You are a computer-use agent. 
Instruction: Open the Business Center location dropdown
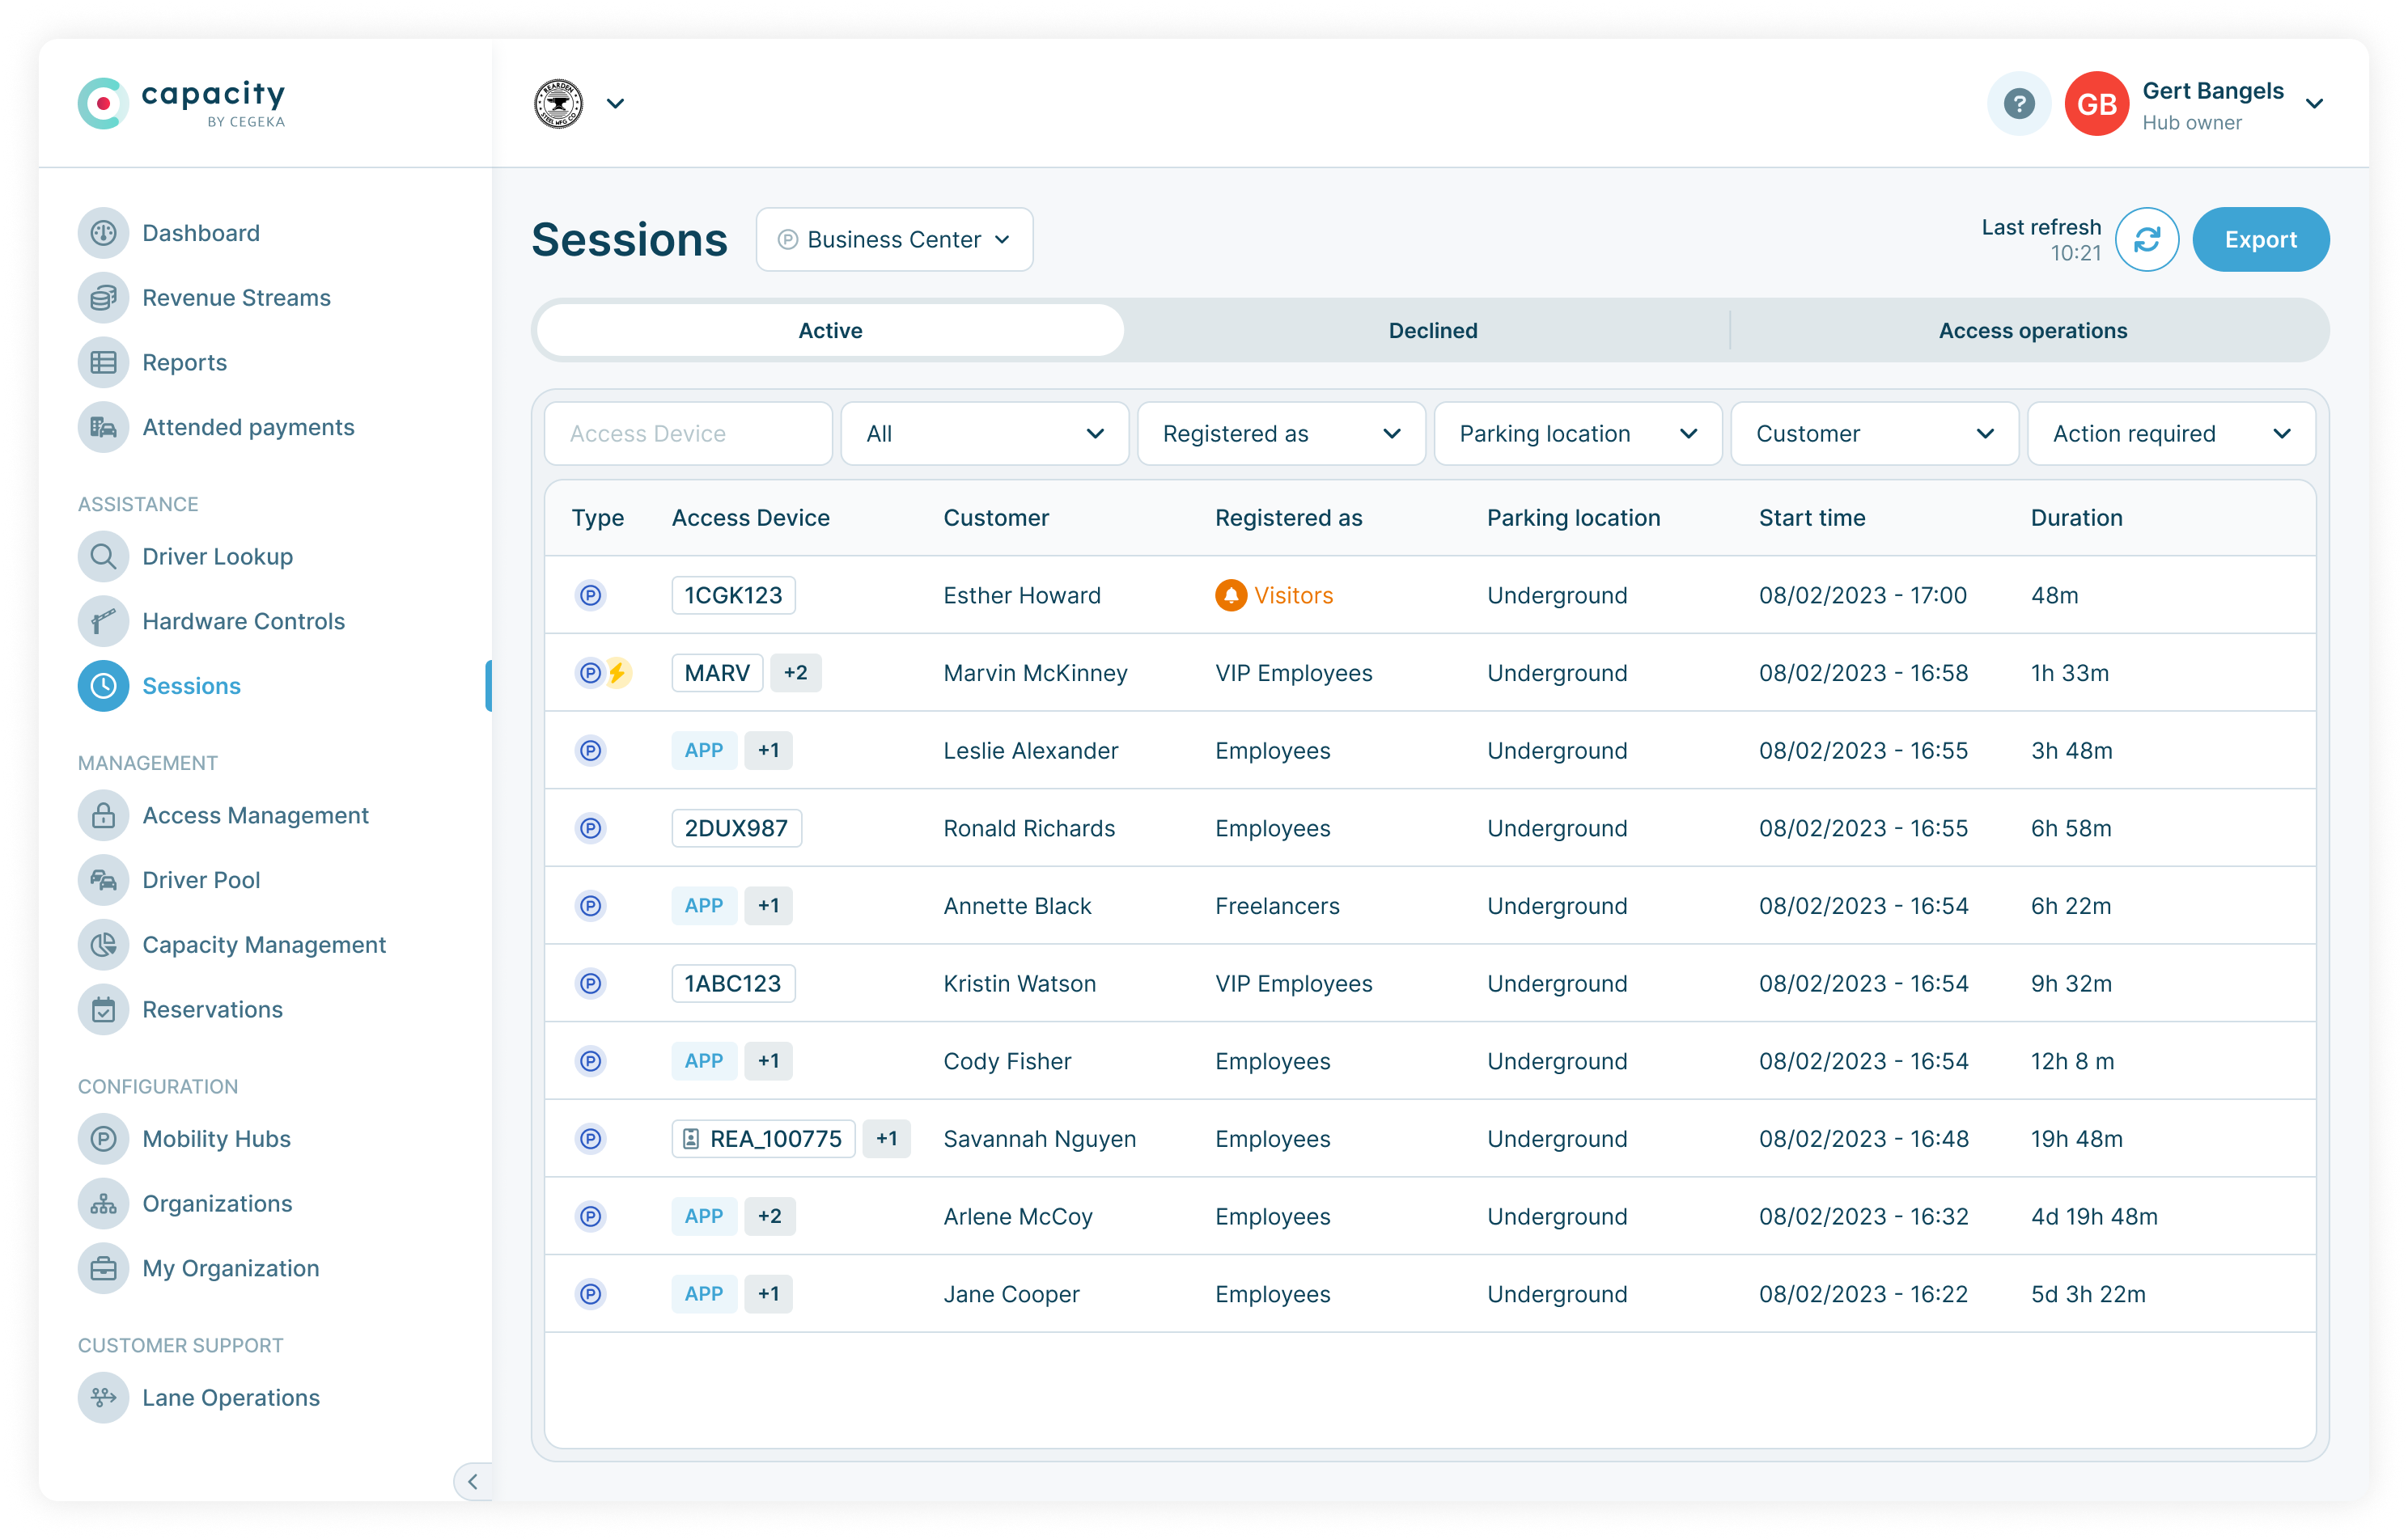pos(894,240)
